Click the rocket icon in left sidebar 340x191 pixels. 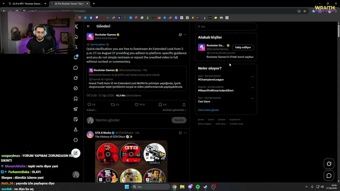pyautogui.click(x=76, y=109)
